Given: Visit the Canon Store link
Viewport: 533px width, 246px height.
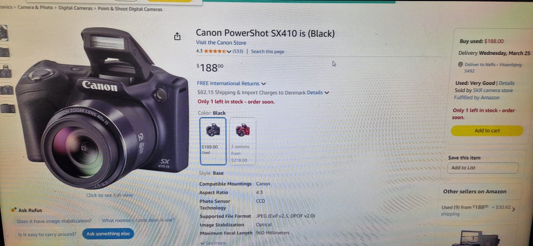Looking at the screenshot, I should click(x=221, y=43).
